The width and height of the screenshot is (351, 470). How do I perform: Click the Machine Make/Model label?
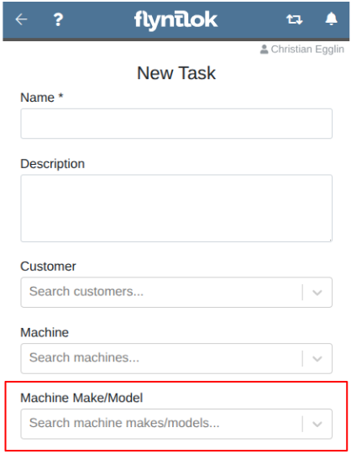tap(81, 398)
